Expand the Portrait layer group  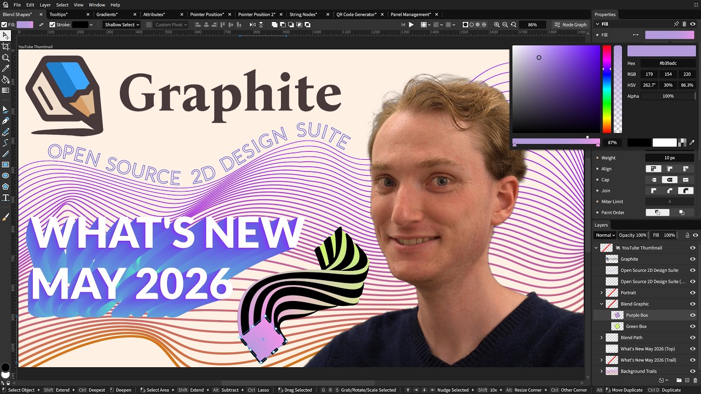coord(602,293)
